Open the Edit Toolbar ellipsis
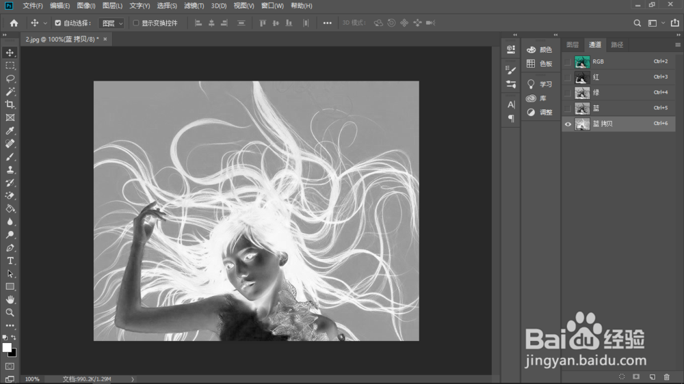Image resolution: width=684 pixels, height=384 pixels. tap(10, 326)
